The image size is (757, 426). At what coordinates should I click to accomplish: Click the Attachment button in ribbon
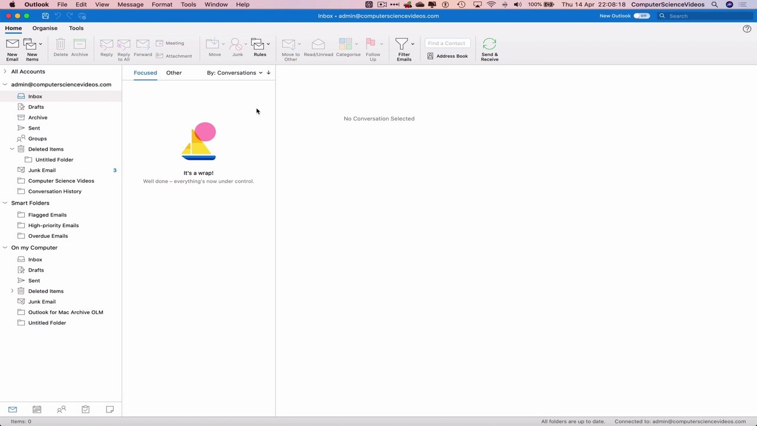[174, 56]
